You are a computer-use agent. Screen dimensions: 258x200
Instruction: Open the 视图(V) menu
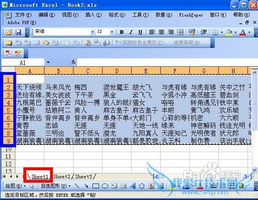click(70, 15)
